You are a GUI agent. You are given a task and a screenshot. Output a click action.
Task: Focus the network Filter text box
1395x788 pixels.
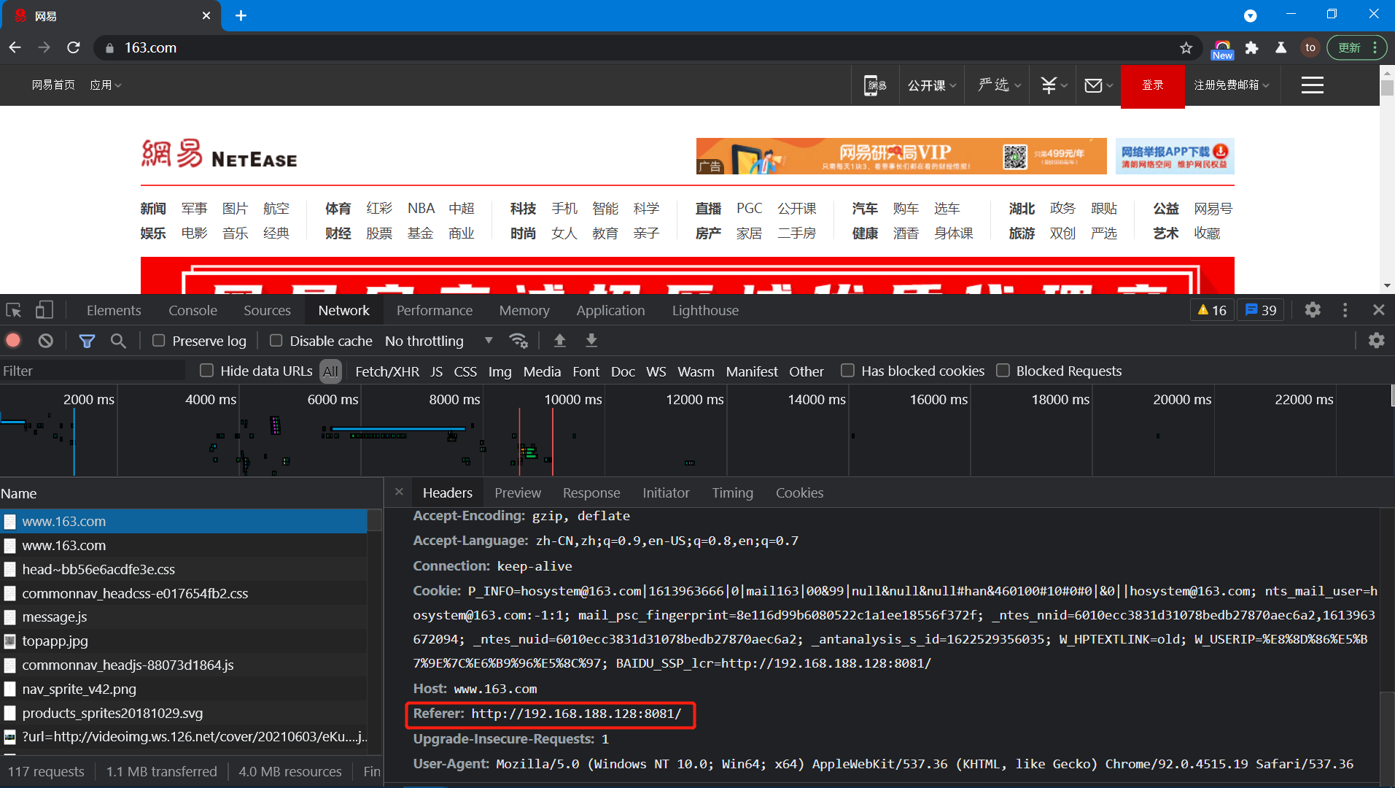pyautogui.click(x=92, y=371)
